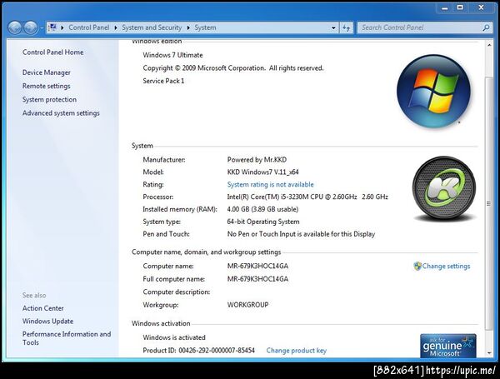Image resolution: width=500 pixels, height=379 pixels.
Task: Click Windows is activated text
Action: [174, 337]
